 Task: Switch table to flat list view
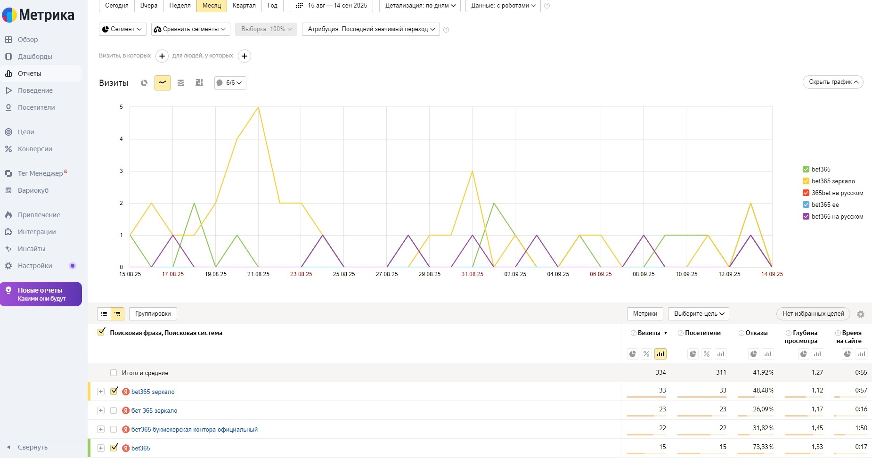pos(104,314)
